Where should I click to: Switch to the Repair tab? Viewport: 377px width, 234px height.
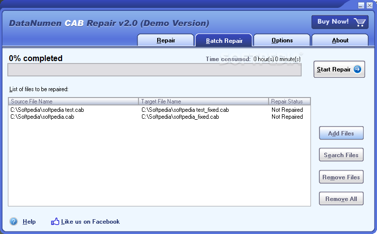pos(166,40)
